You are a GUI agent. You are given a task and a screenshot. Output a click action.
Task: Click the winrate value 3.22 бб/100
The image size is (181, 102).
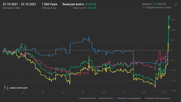click(159, 4)
